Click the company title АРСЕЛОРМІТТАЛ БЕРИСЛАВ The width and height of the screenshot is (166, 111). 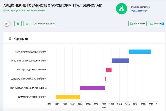coord(53,5)
